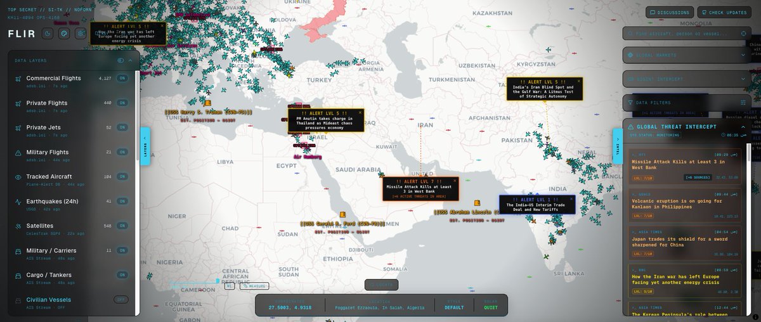Click the Locate button above coordinates bar
Image resolution: width=761 pixels, height=322 pixels.
(382, 285)
